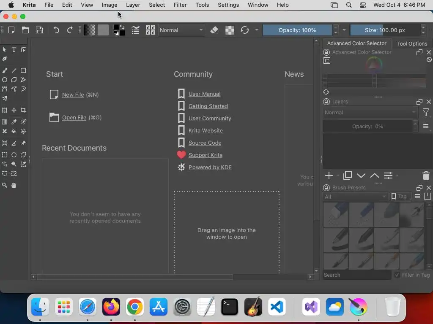Expand the opacity slider options arrow
433x324 pixels.
click(x=344, y=30)
